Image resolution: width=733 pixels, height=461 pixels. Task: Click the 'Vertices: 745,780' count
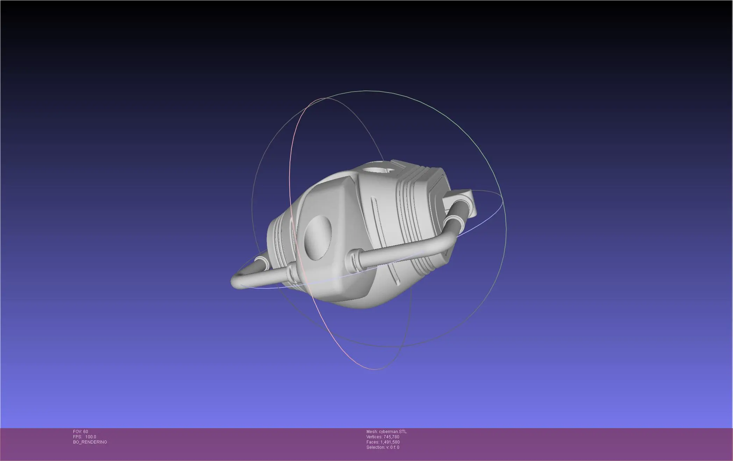point(383,437)
